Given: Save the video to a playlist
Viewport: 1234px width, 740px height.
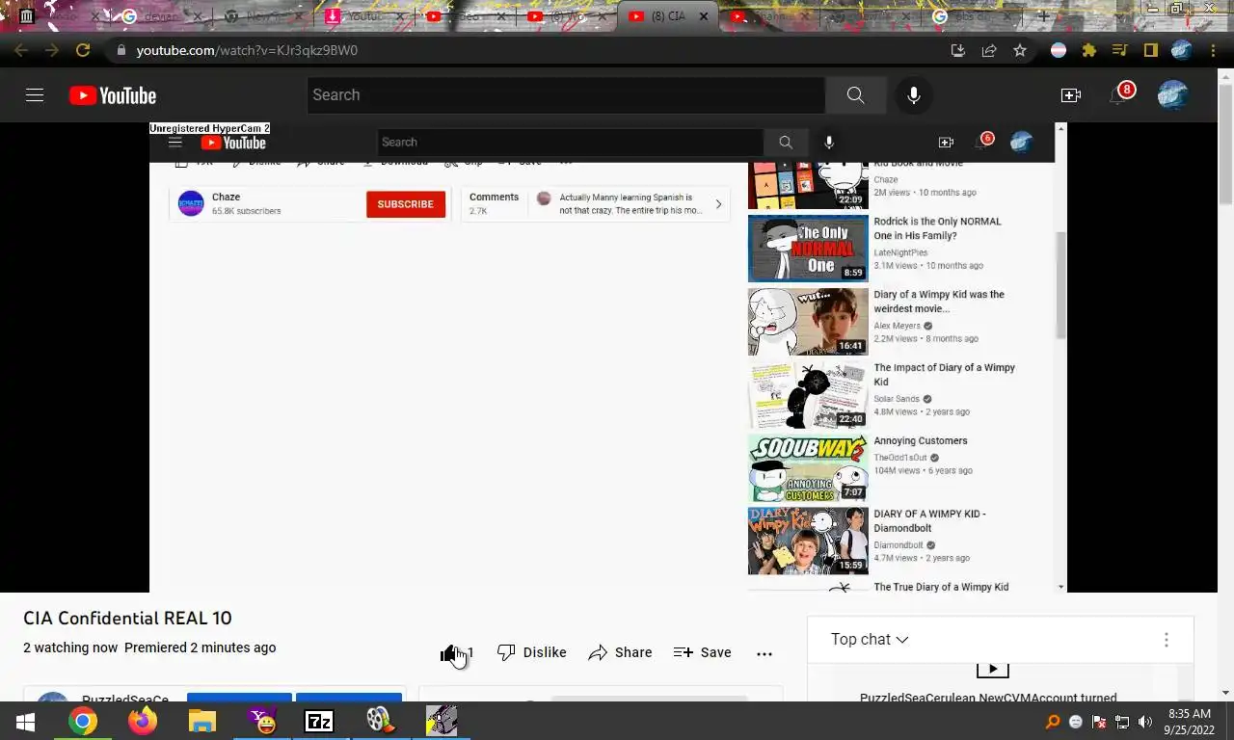Looking at the screenshot, I should point(703,652).
